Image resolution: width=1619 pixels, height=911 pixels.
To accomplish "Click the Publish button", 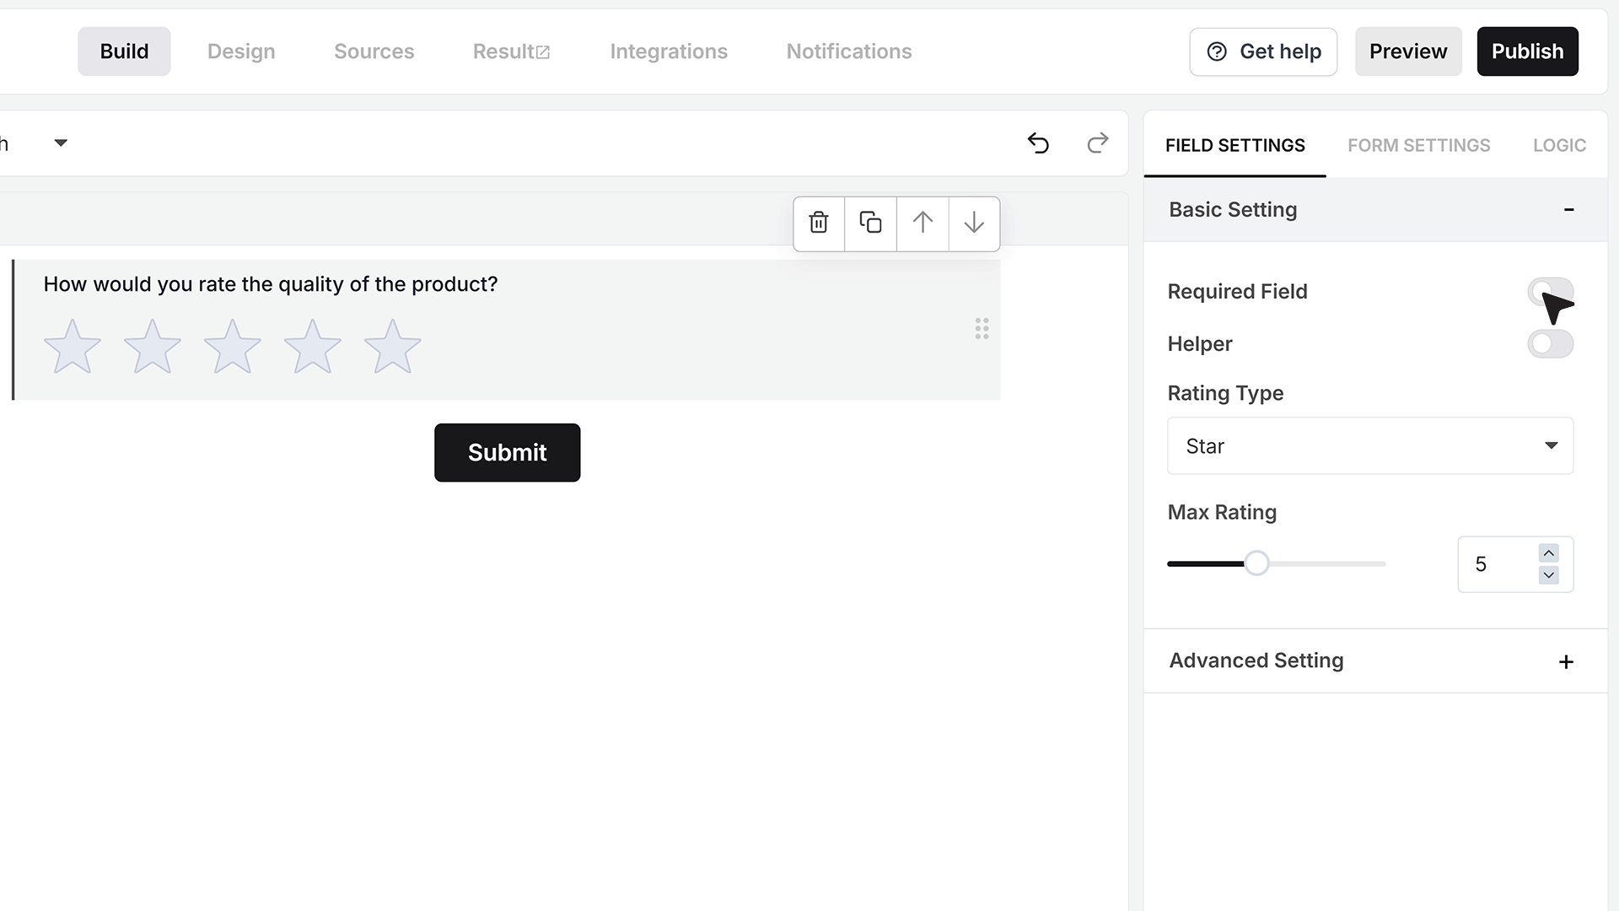I will (1527, 51).
